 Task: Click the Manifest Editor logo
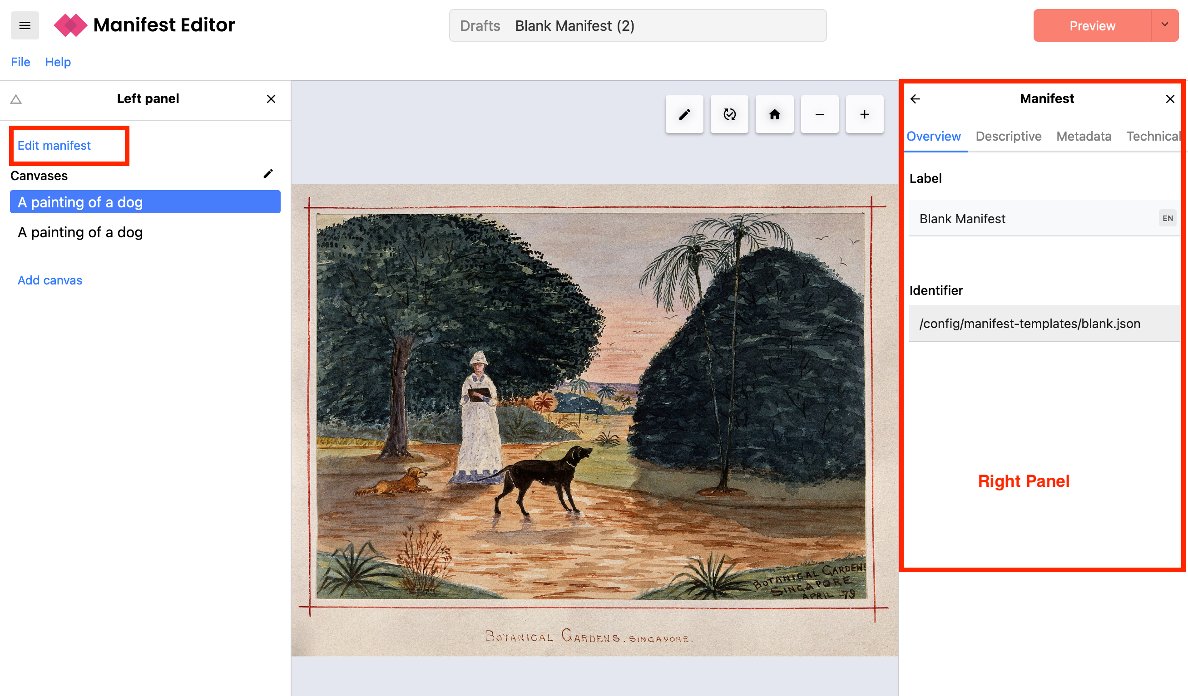[x=144, y=25]
